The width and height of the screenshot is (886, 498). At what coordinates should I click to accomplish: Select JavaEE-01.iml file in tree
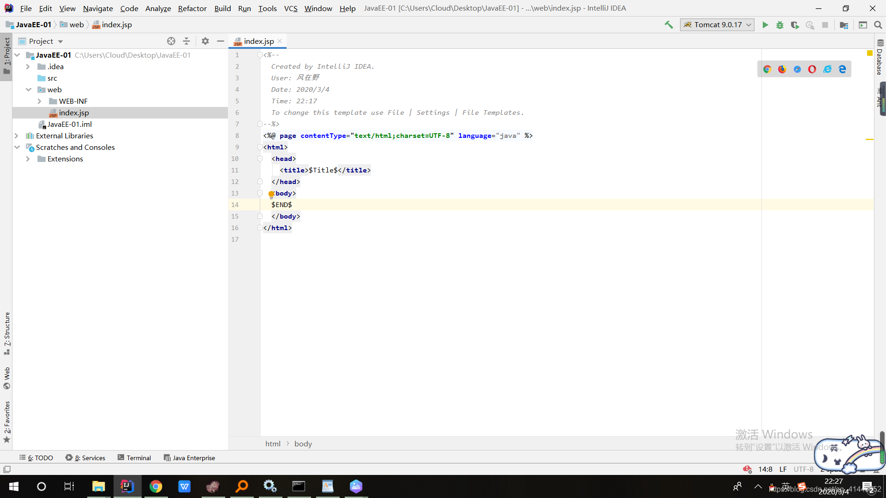point(69,124)
